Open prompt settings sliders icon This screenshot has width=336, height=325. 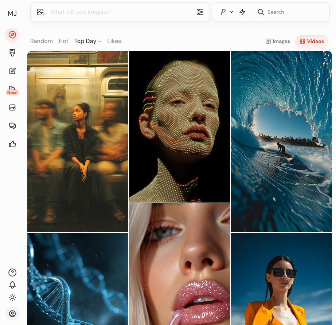coord(200,12)
